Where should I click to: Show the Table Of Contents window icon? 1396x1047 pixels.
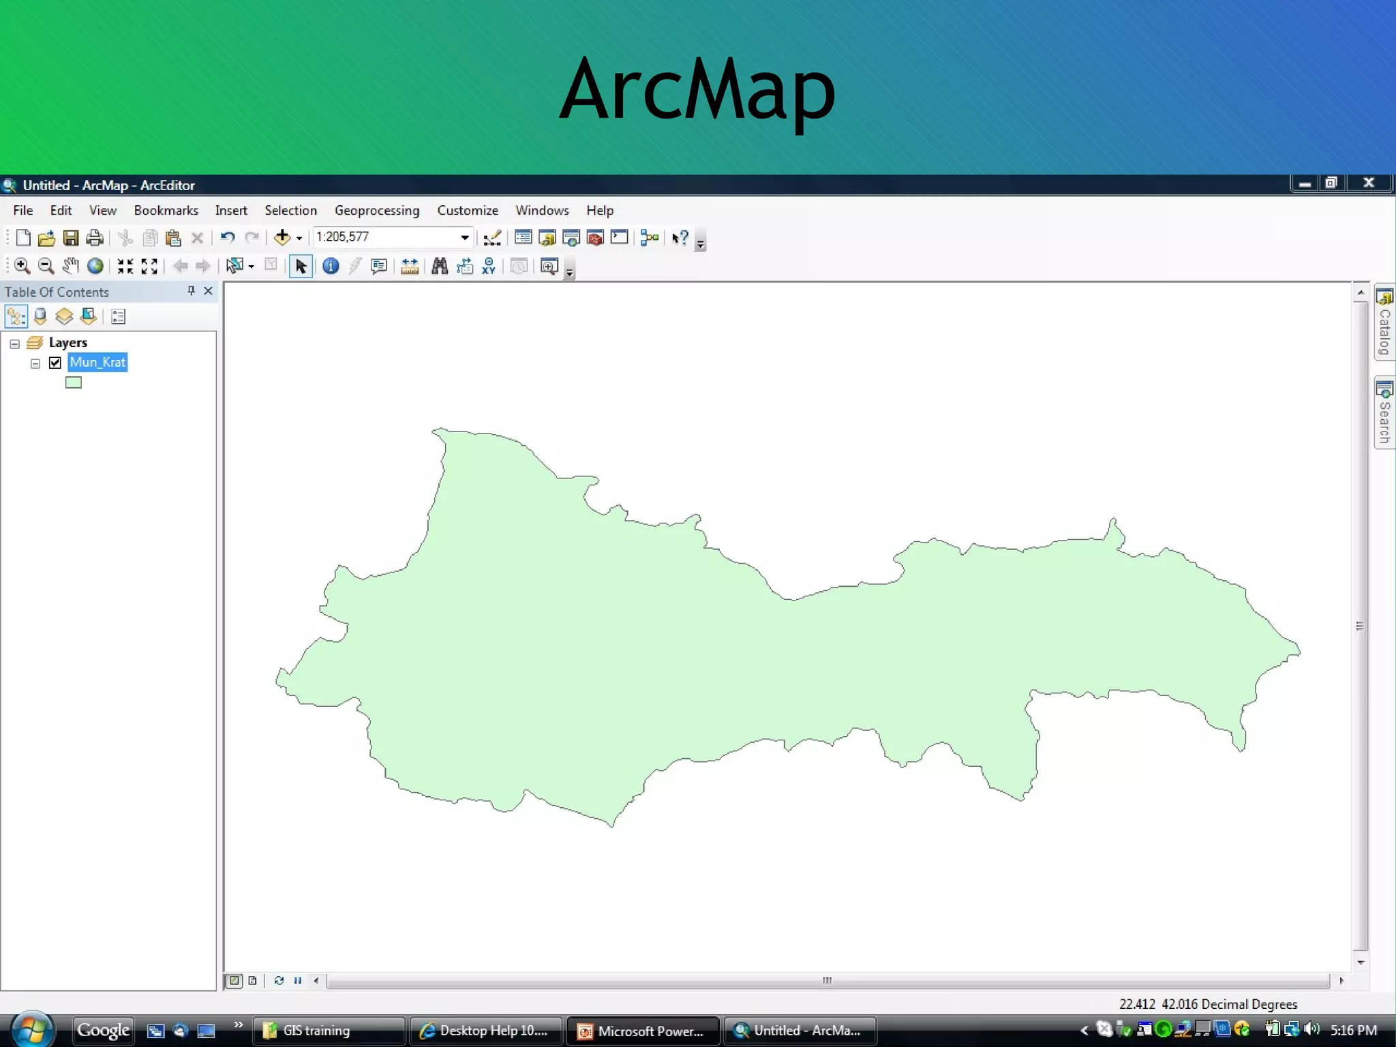click(x=523, y=237)
